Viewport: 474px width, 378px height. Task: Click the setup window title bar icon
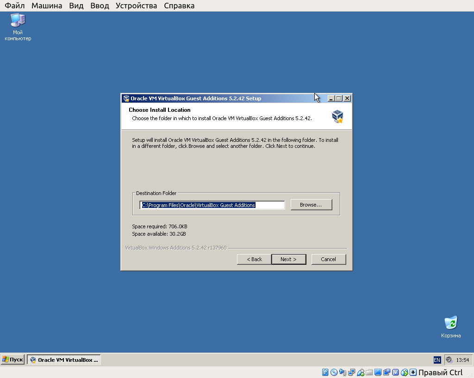click(x=126, y=98)
